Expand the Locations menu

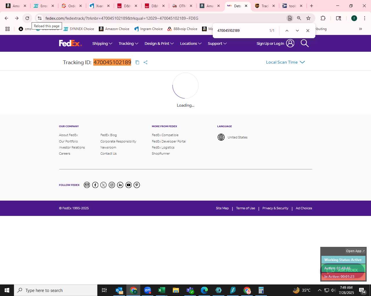(191, 44)
